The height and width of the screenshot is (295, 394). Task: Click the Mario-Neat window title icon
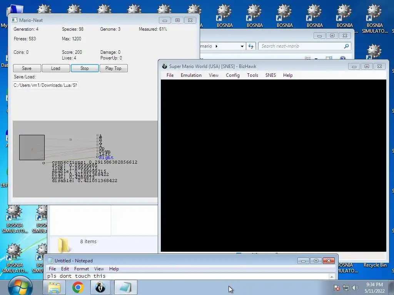tap(14, 20)
